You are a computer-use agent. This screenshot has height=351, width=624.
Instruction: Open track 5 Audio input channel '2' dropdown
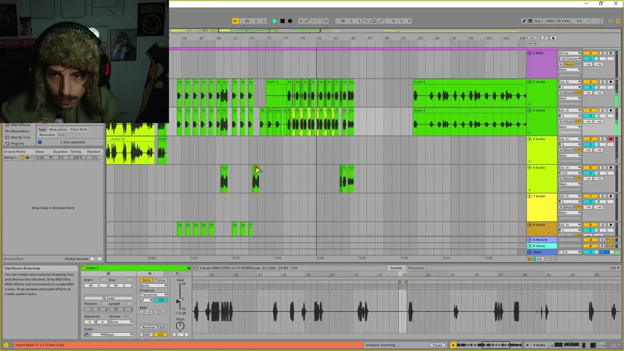(570, 144)
